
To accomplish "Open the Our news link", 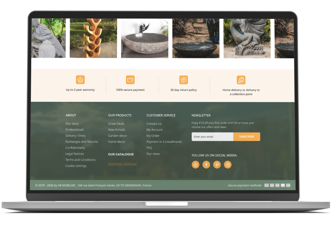I will [153, 154].
